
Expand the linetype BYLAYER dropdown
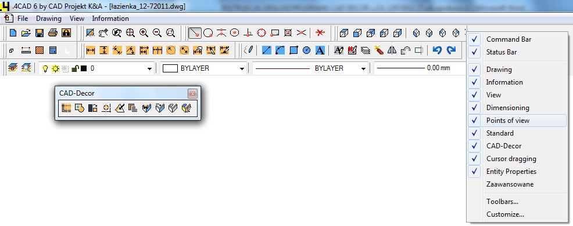(363, 68)
